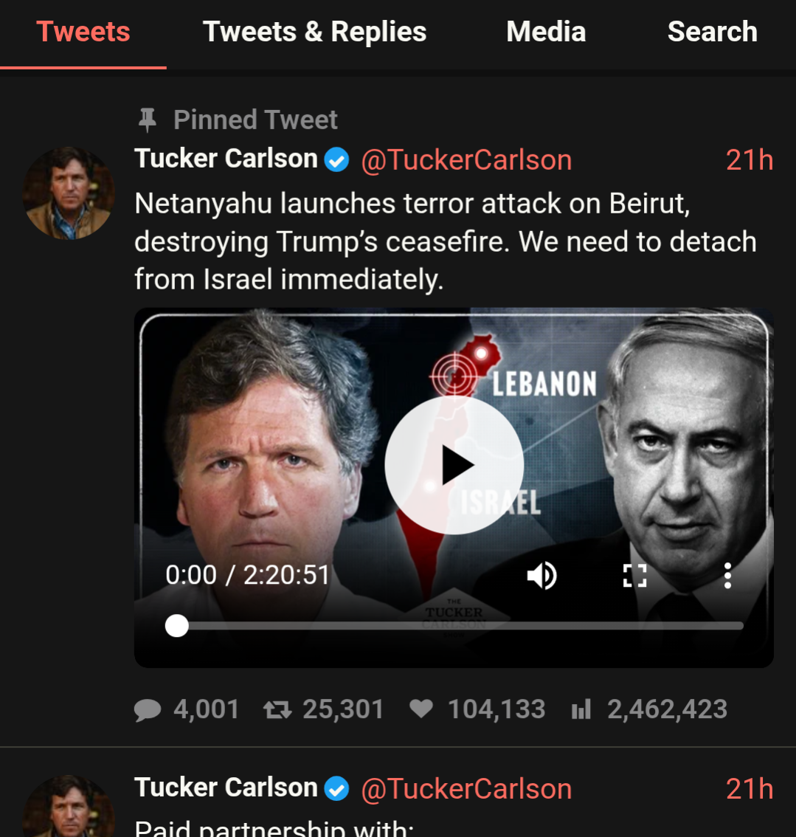Open the Tweets & Replies tab
This screenshot has height=837, width=796.
point(315,32)
